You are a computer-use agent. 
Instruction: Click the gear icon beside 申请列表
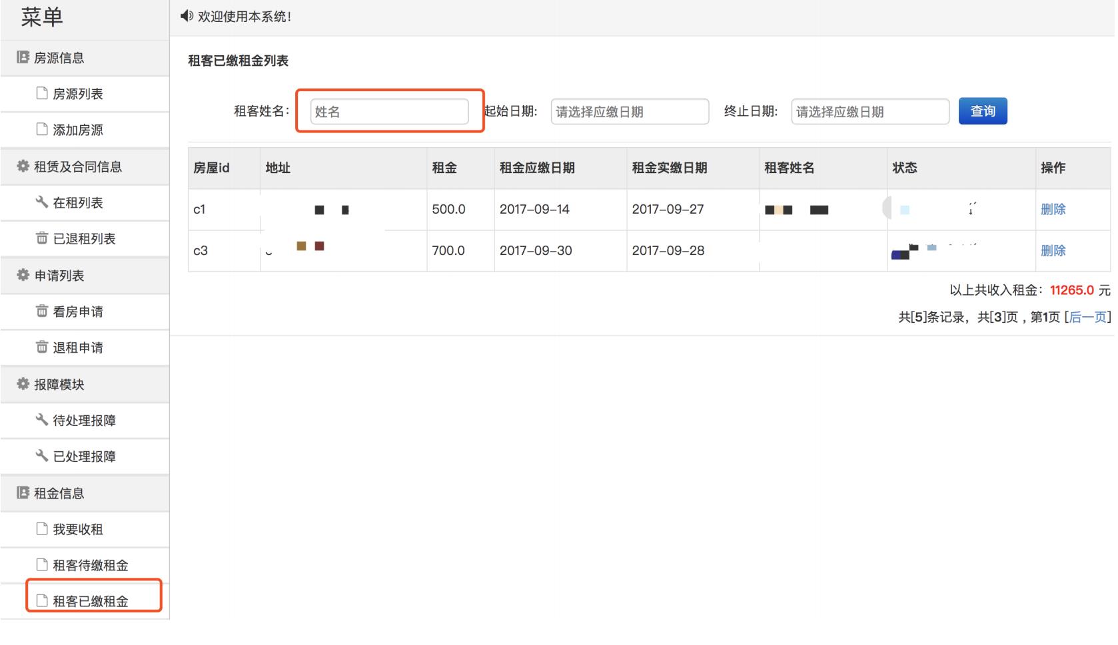click(23, 275)
